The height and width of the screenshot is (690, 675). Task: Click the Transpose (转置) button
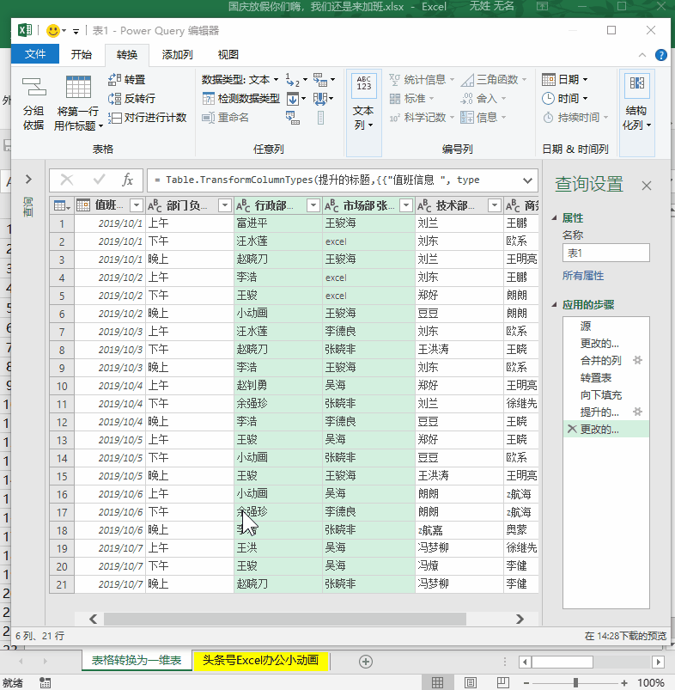[x=126, y=80]
